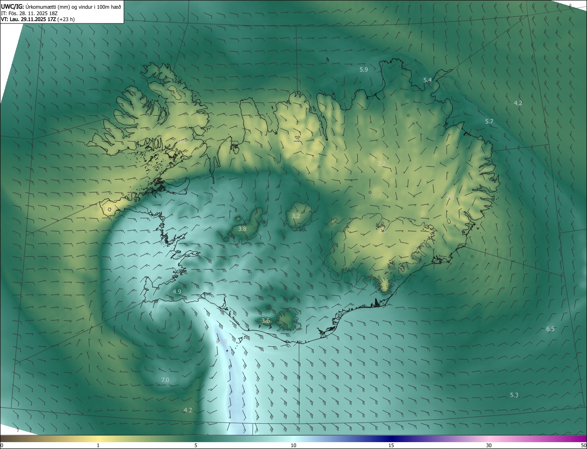Click the 4.2 label northeast of 5.7
This screenshot has height=449, width=587.
point(518,103)
